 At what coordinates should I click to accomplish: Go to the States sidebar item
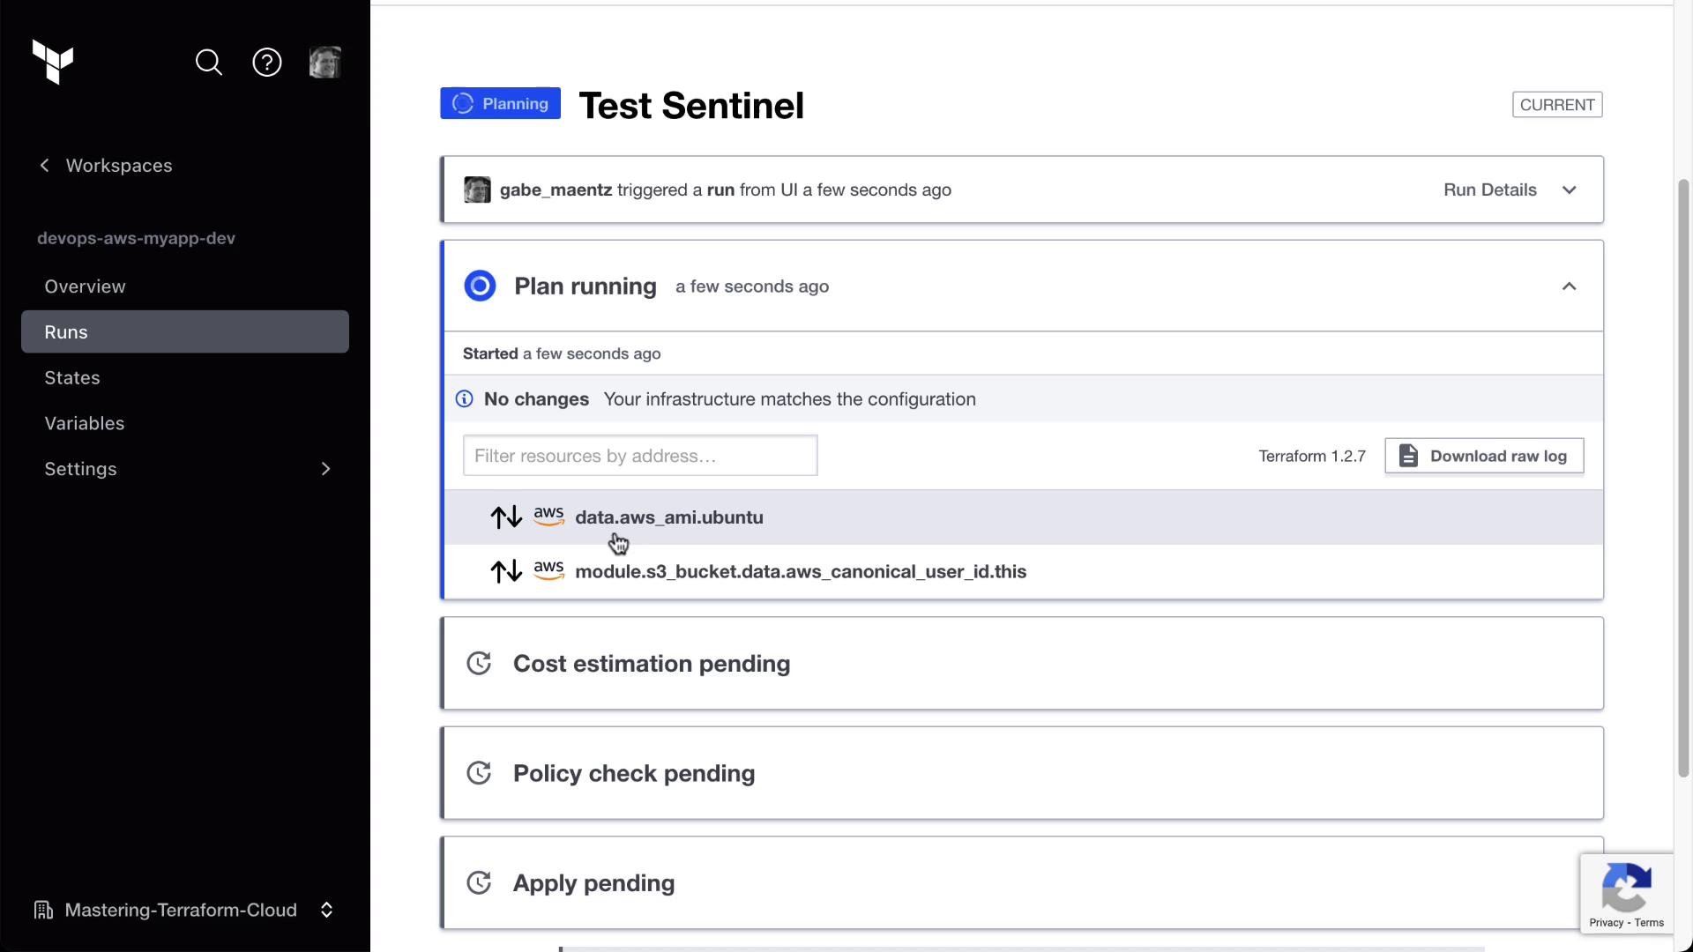[72, 377]
